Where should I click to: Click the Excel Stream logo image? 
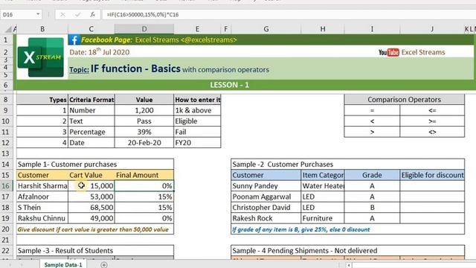41,57
